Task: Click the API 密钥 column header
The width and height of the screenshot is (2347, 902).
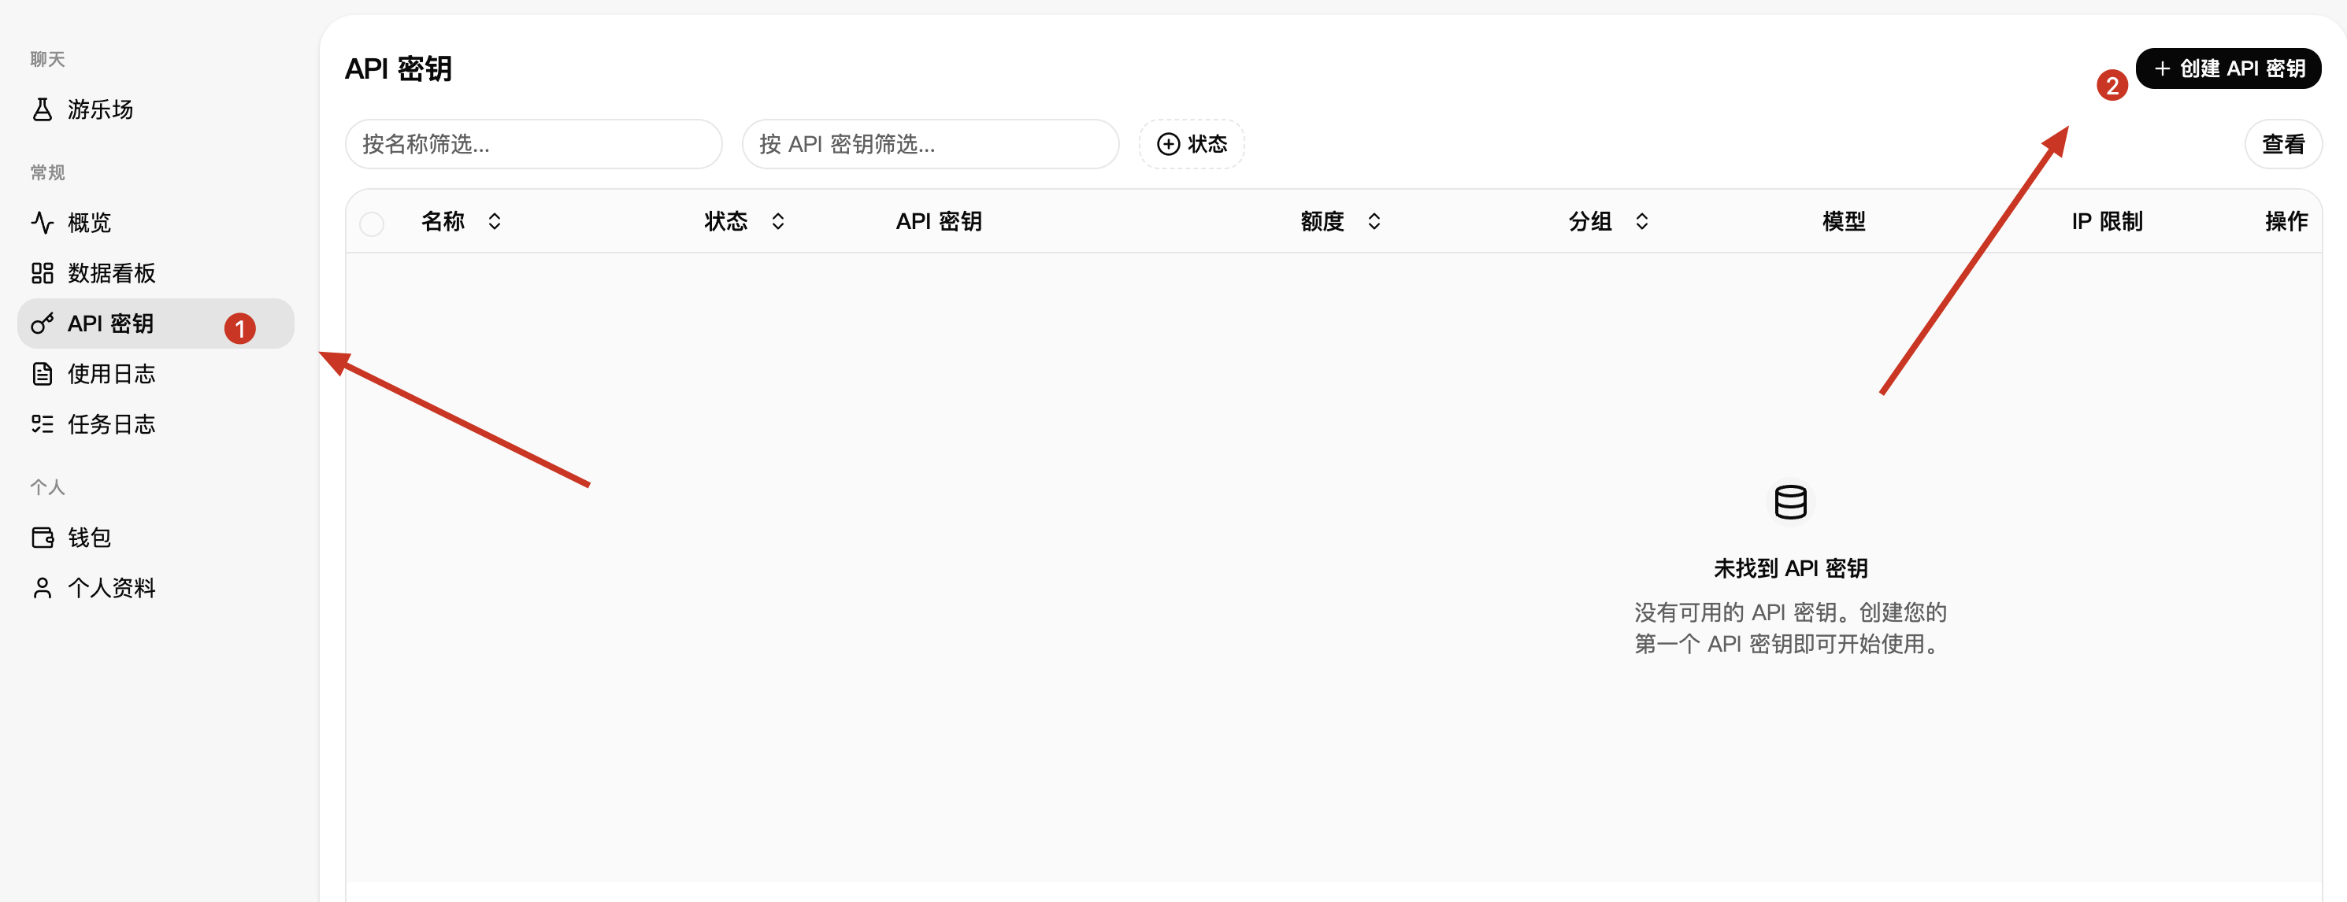Action: point(939,221)
